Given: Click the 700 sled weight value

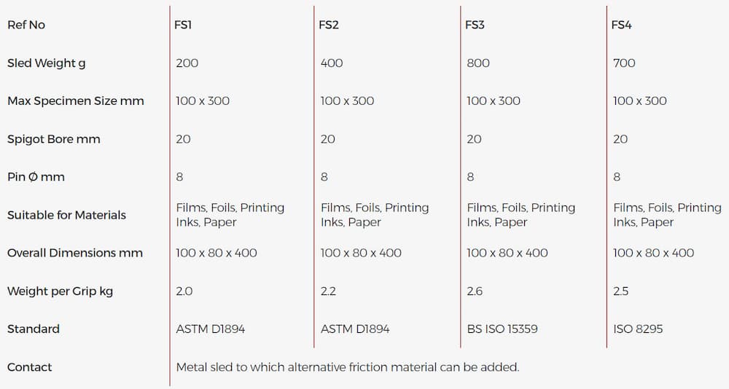Looking at the screenshot, I should pyautogui.click(x=624, y=63).
